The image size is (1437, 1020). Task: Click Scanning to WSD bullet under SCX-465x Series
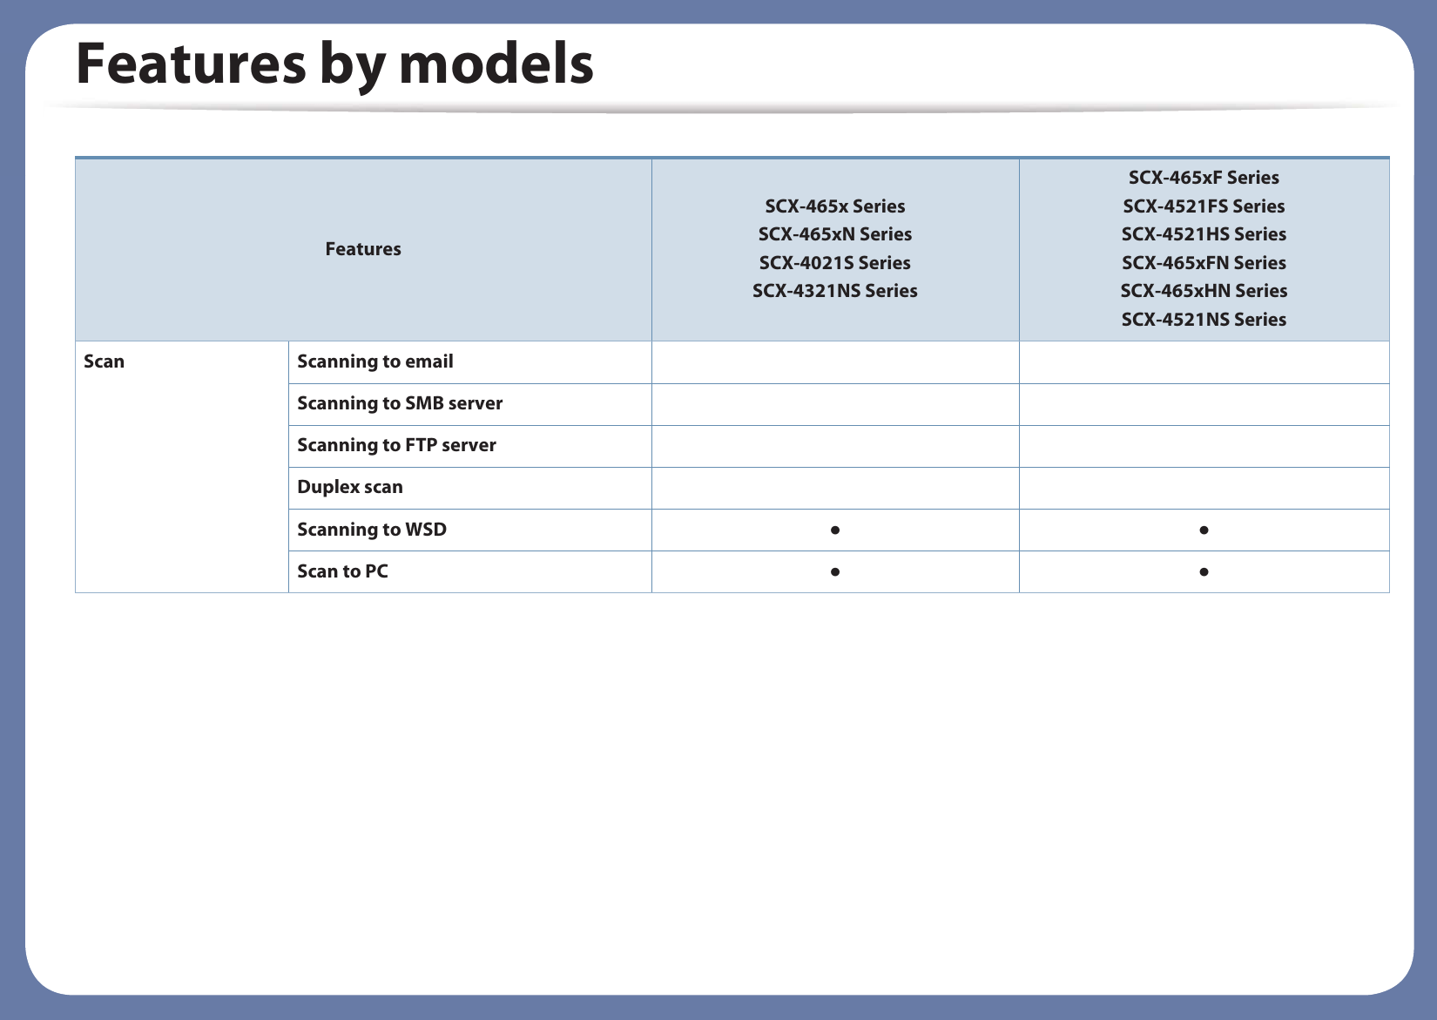pos(835,530)
